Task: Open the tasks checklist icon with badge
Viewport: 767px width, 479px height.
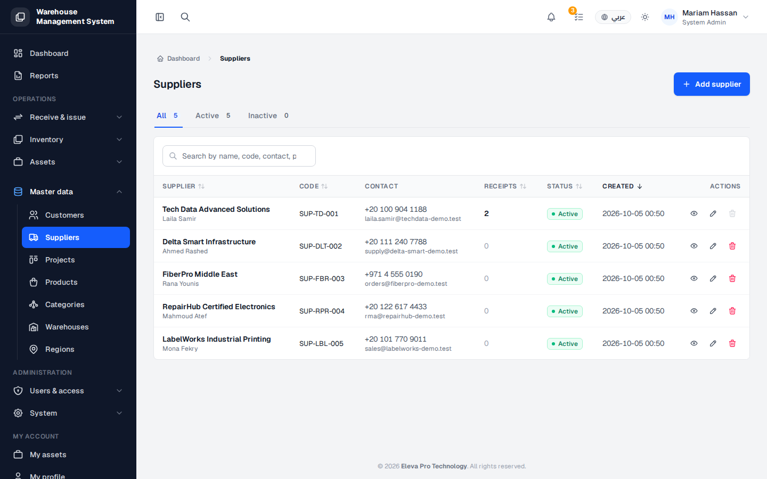Action: coord(578,17)
